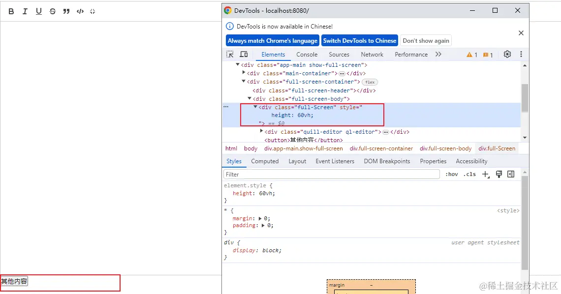
Task: Expand the padding shorthand triangle
Action: click(263, 225)
